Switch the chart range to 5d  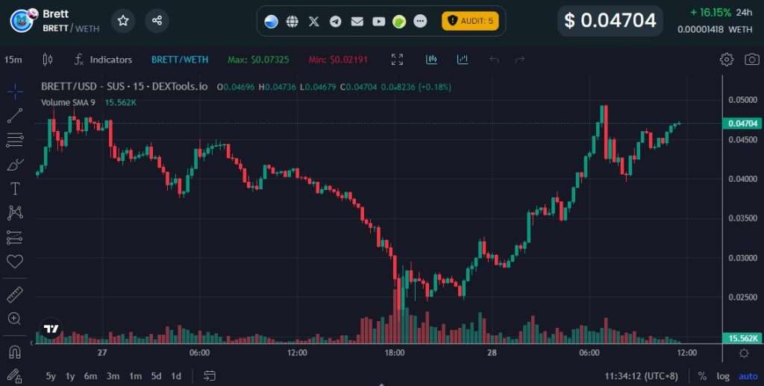(156, 376)
